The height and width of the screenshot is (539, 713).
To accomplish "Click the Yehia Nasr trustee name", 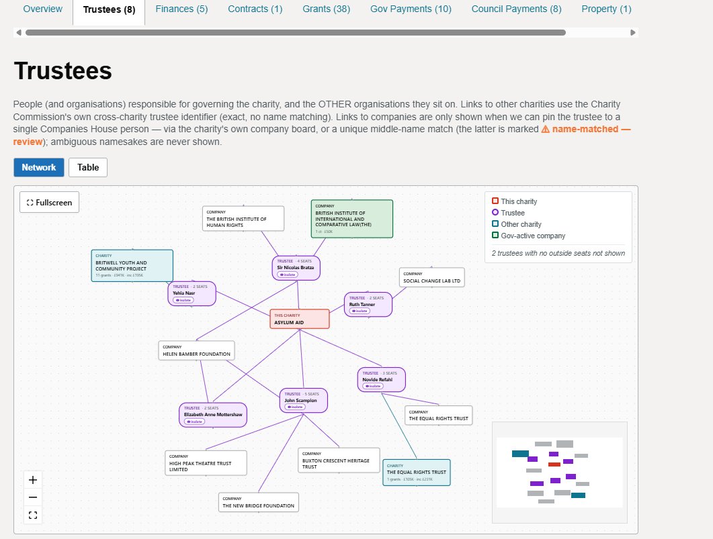I will tap(183, 293).
